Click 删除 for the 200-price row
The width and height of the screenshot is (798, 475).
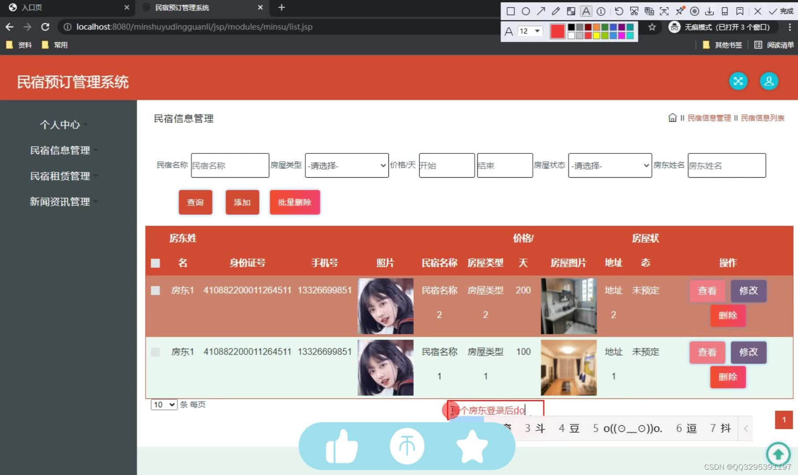point(728,315)
